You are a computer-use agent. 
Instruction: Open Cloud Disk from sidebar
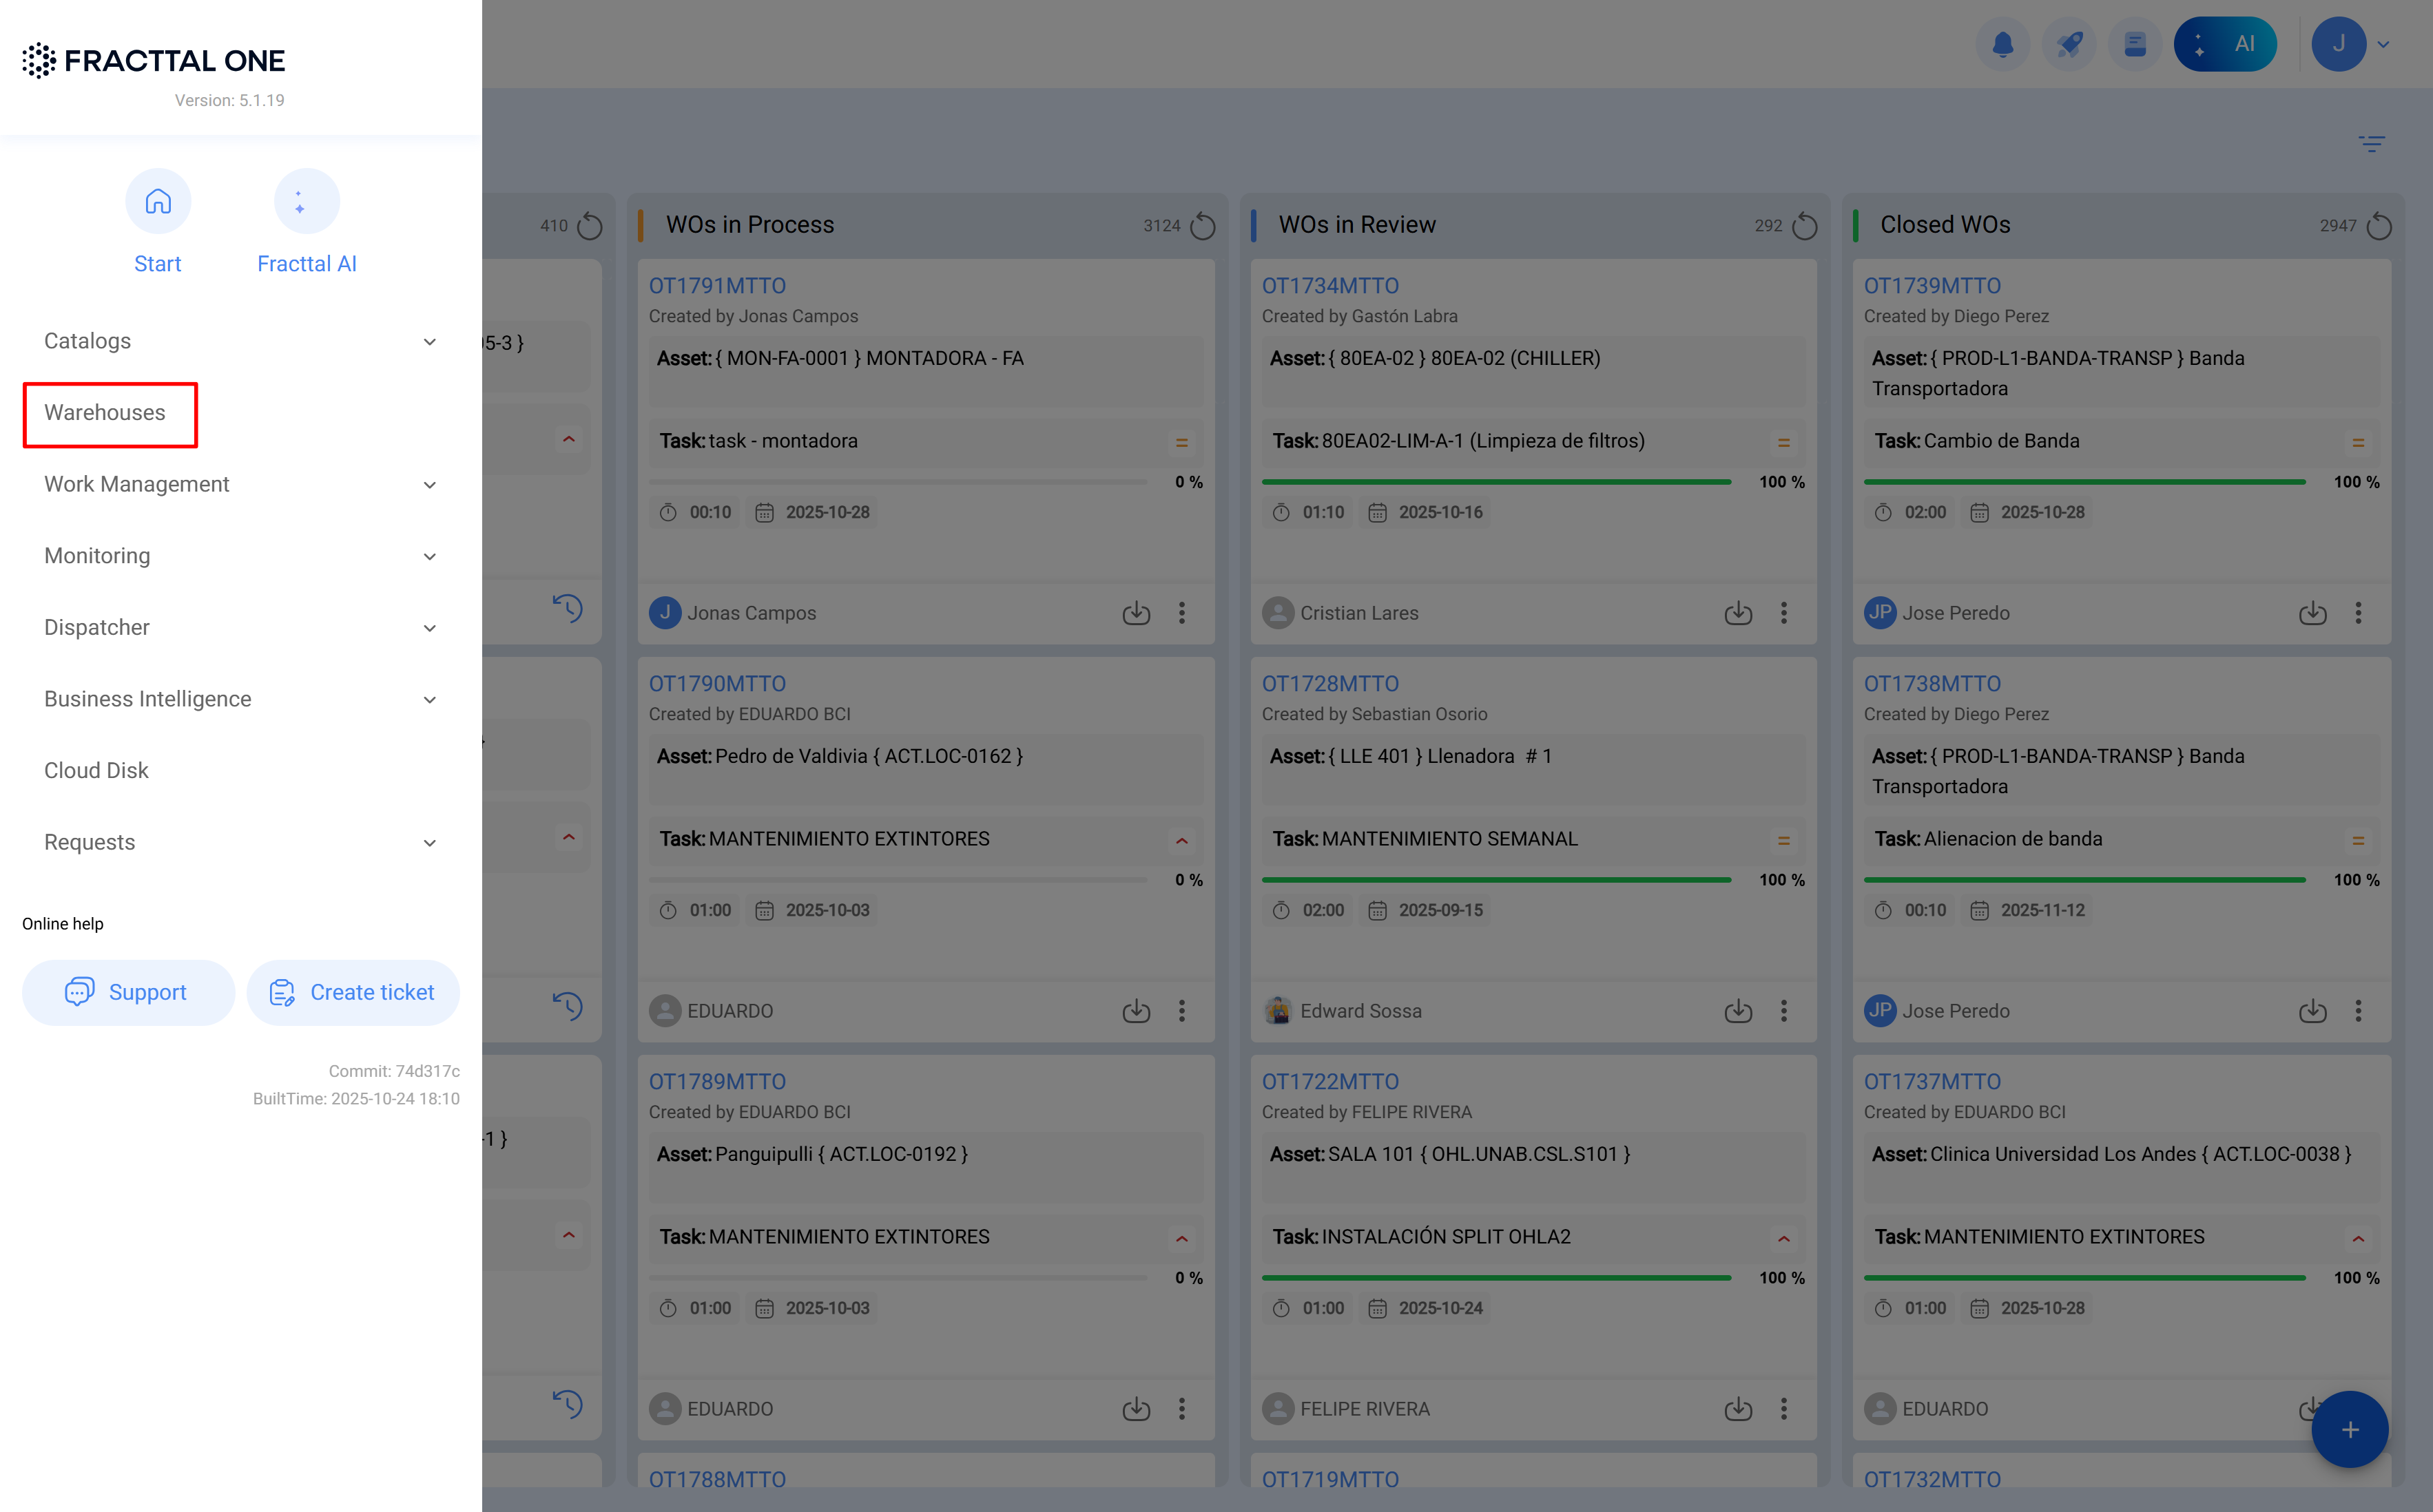click(96, 770)
